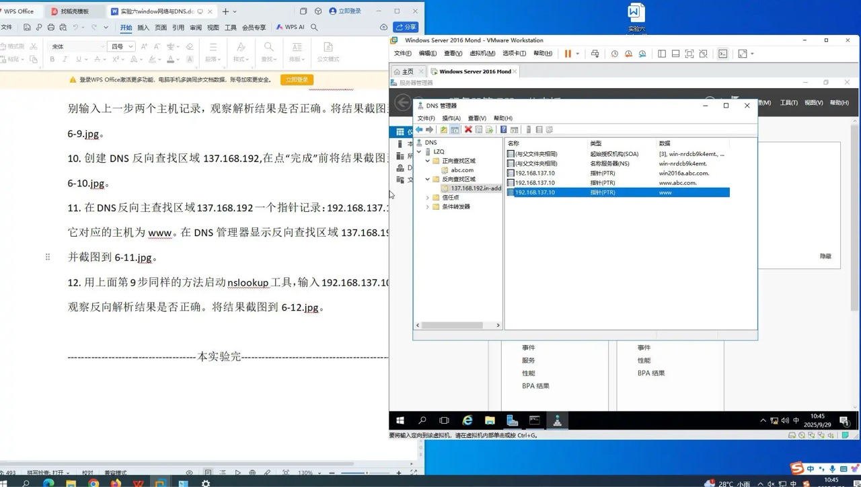Click the up-one-level folder icon in DNS Manager
The height and width of the screenshot is (487, 861).
[444, 130]
